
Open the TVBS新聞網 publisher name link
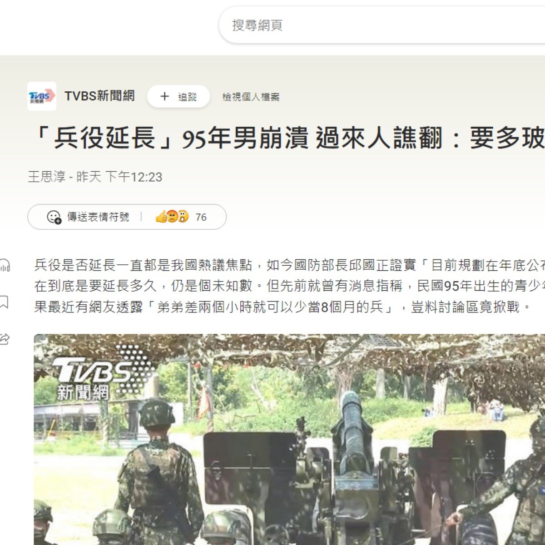click(99, 96)
